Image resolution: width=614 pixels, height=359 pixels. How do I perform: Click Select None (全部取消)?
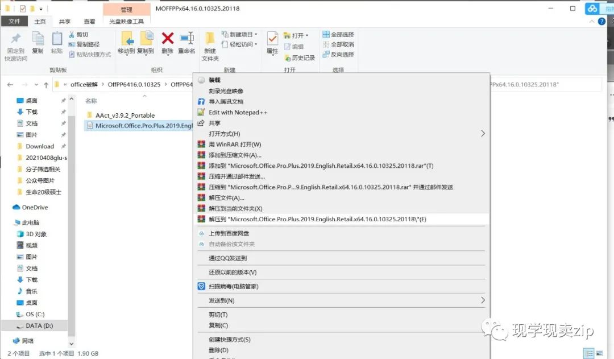tap(338, 44)
